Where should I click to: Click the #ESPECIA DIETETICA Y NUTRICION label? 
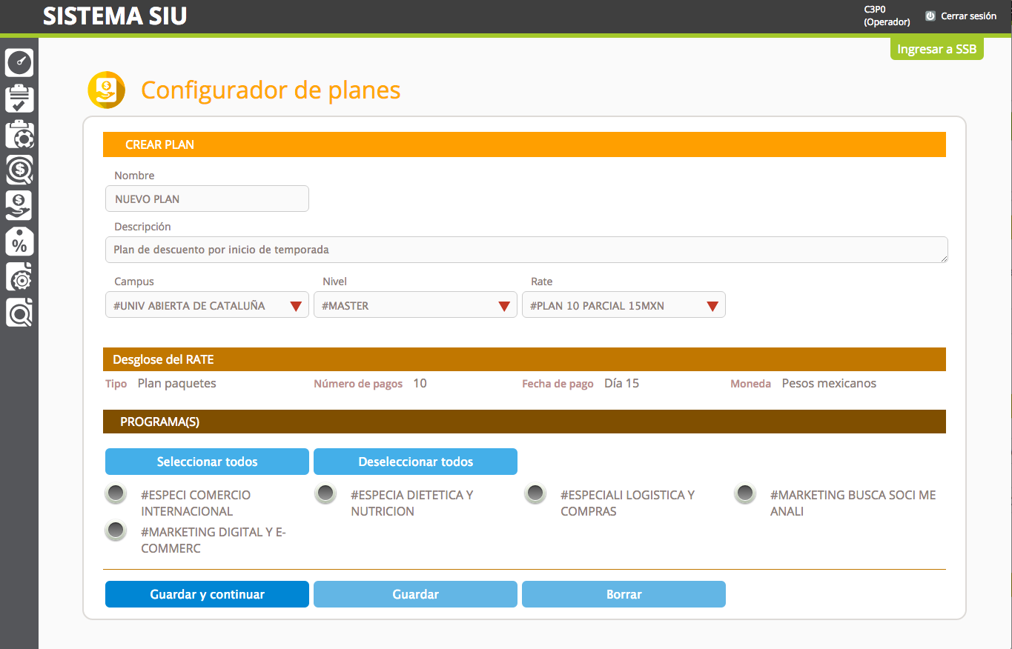coord(412,503)
